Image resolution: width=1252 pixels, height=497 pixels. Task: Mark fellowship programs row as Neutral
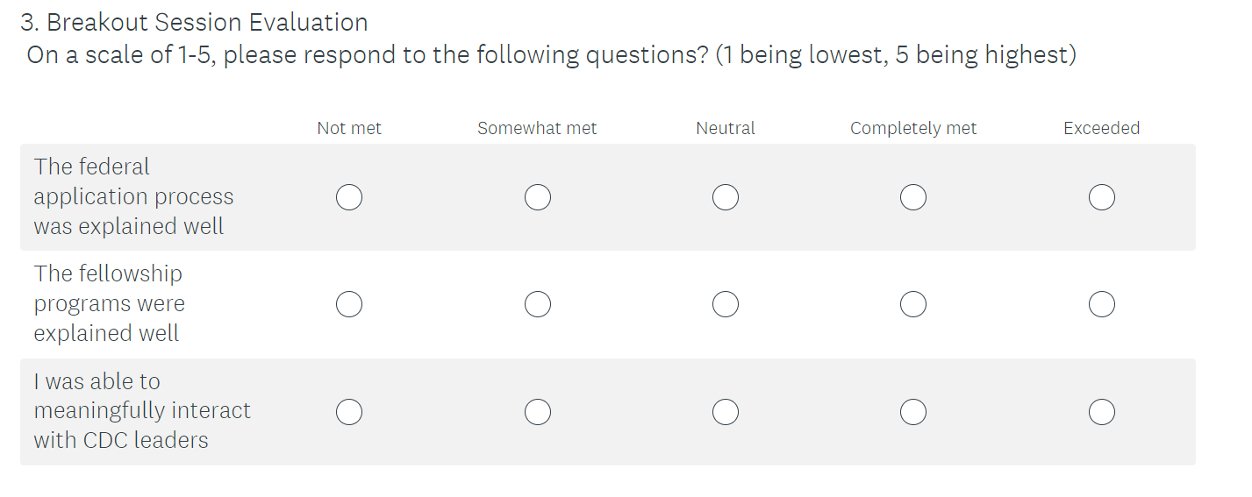coord(726,304)
